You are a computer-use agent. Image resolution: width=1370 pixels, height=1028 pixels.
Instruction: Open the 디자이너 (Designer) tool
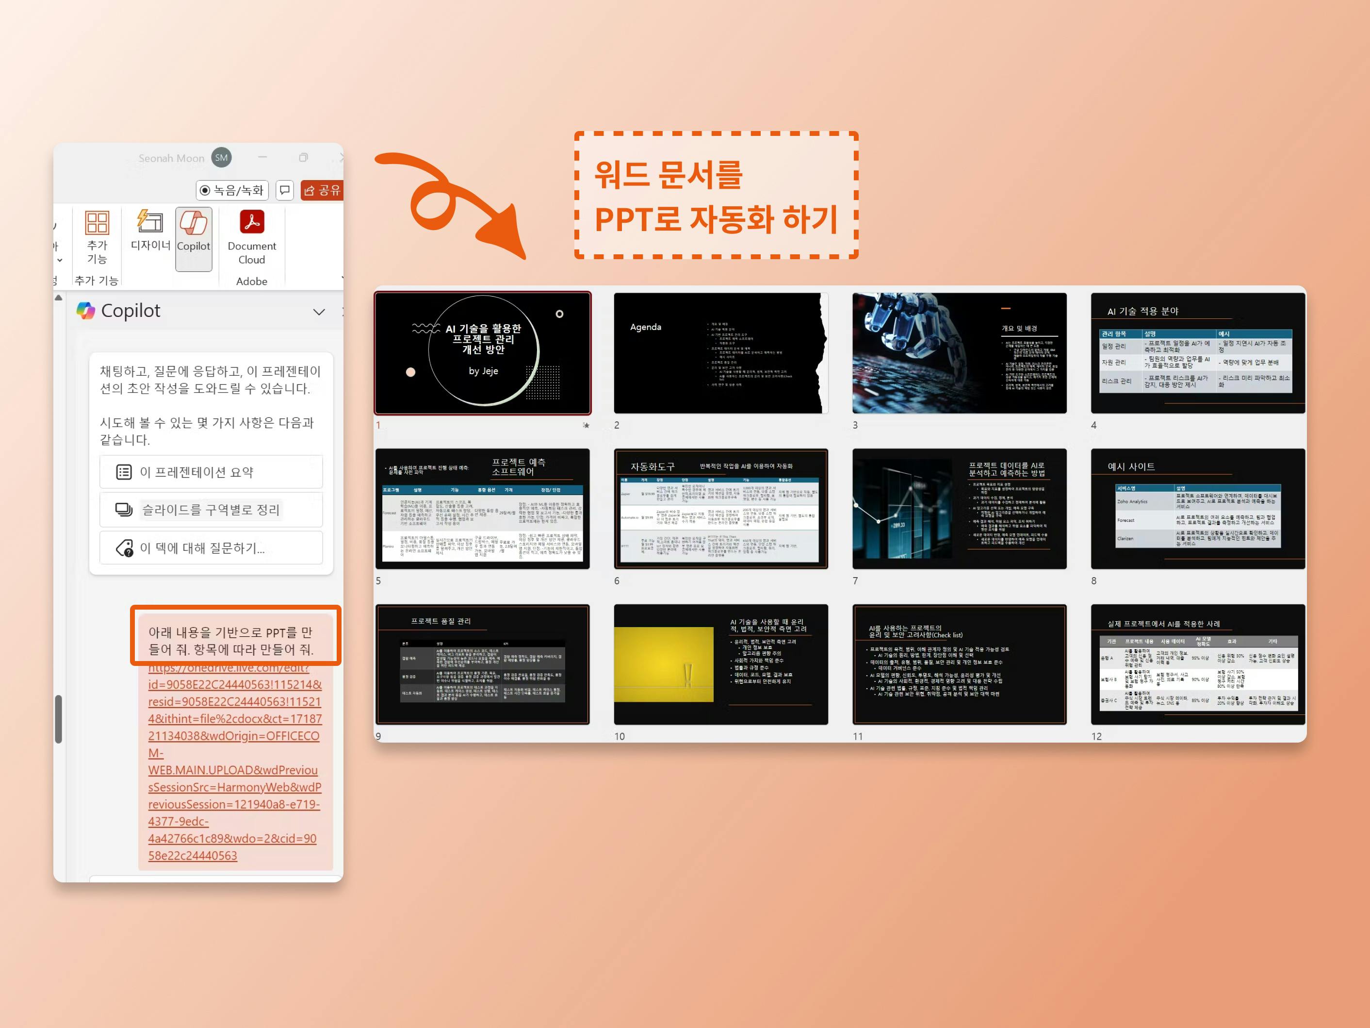click(x=150, y=230)
